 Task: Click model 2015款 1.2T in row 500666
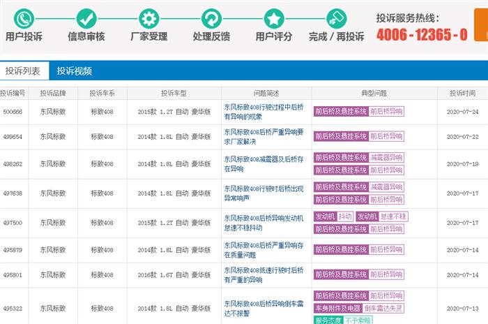[174, 112]
